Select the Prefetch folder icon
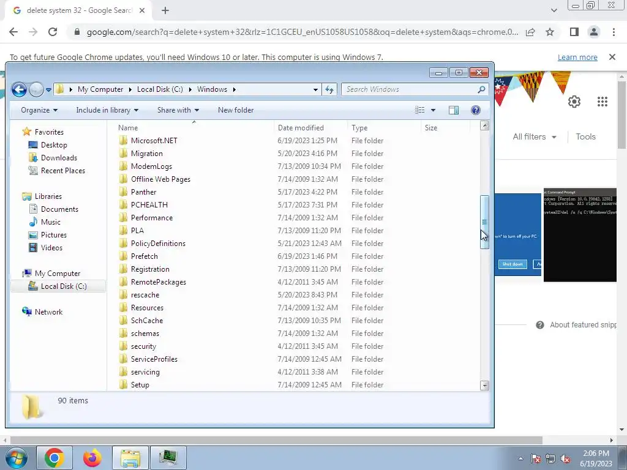 click(x=123, y=256)
